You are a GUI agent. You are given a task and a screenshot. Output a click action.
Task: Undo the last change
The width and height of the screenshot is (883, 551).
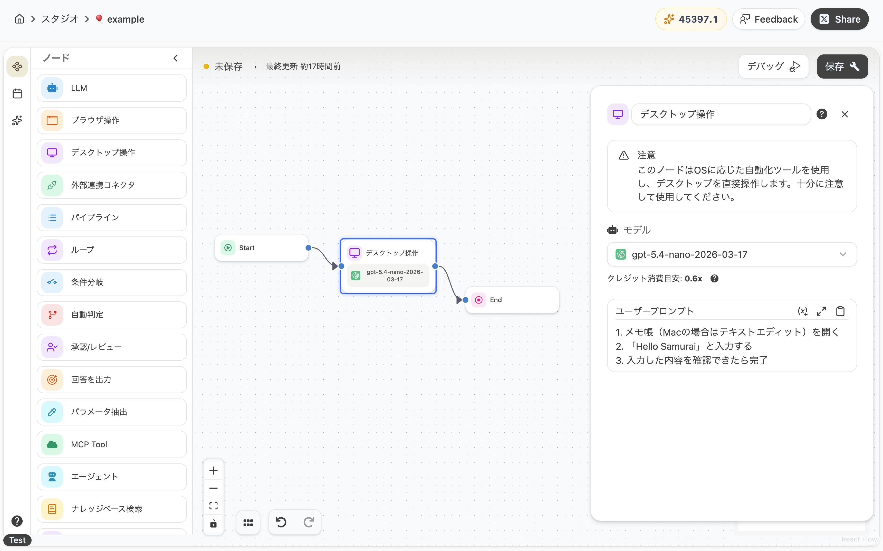[x=281, y=522]
